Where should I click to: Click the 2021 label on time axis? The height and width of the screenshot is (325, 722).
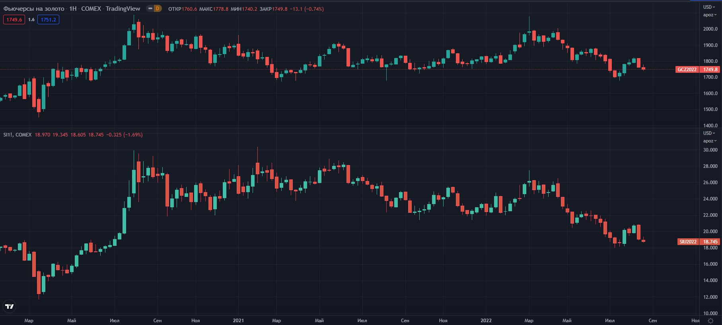(238, 320)
